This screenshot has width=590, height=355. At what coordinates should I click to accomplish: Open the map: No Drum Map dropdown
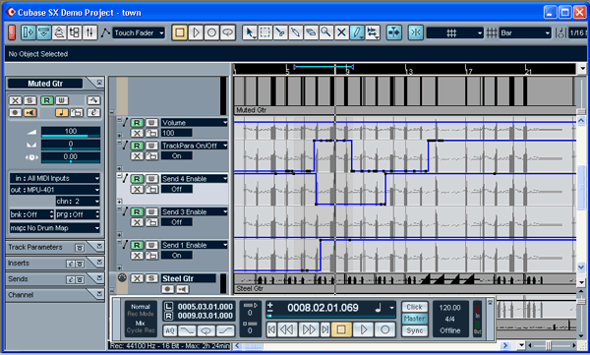(54, 228)
